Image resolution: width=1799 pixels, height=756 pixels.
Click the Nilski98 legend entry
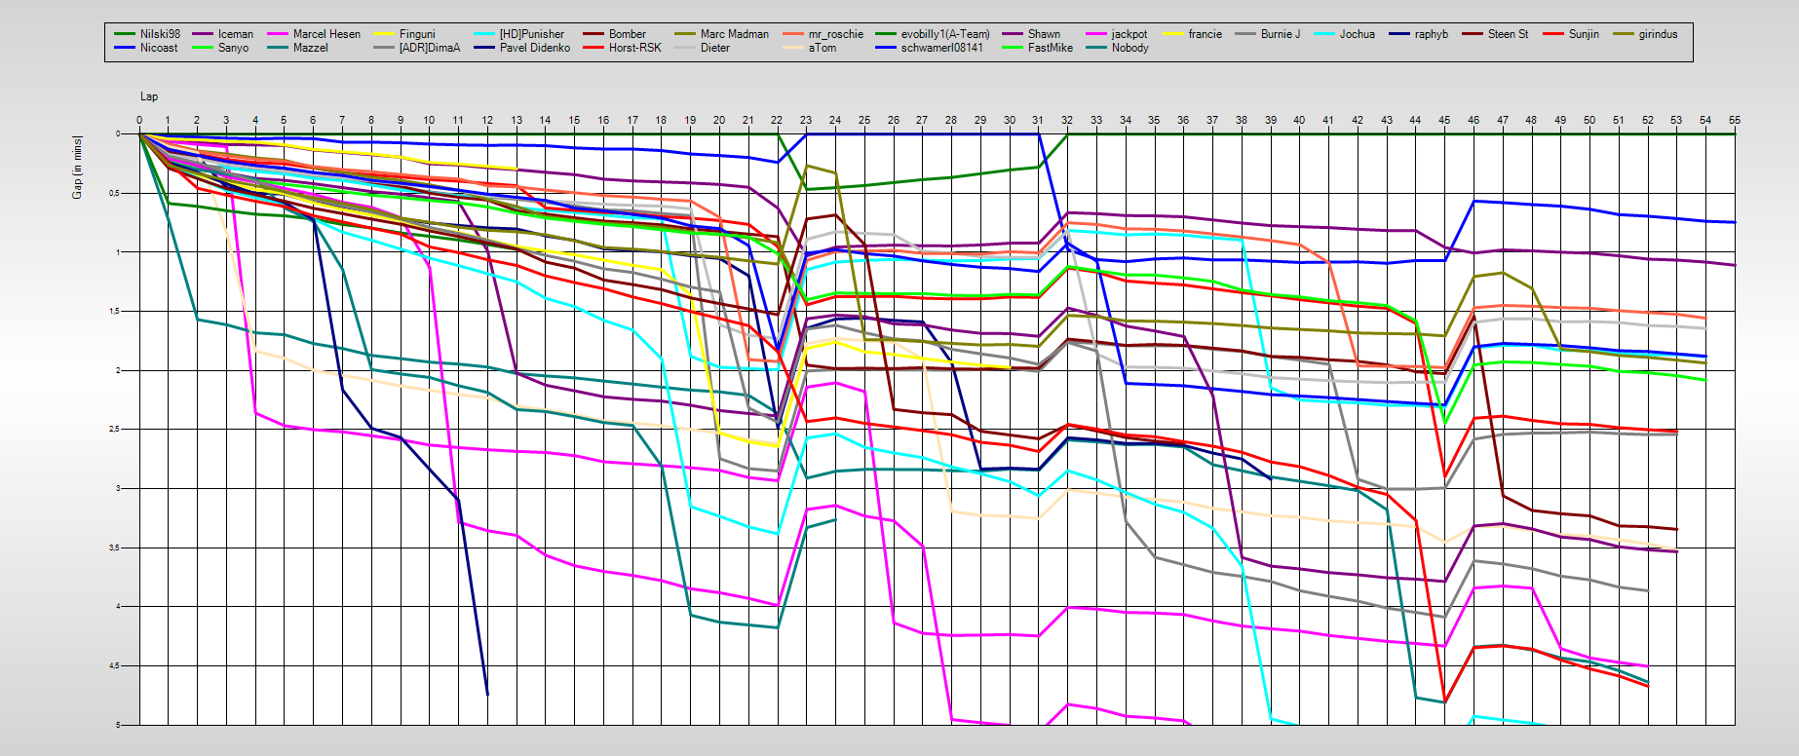click(x=160, y=34)
